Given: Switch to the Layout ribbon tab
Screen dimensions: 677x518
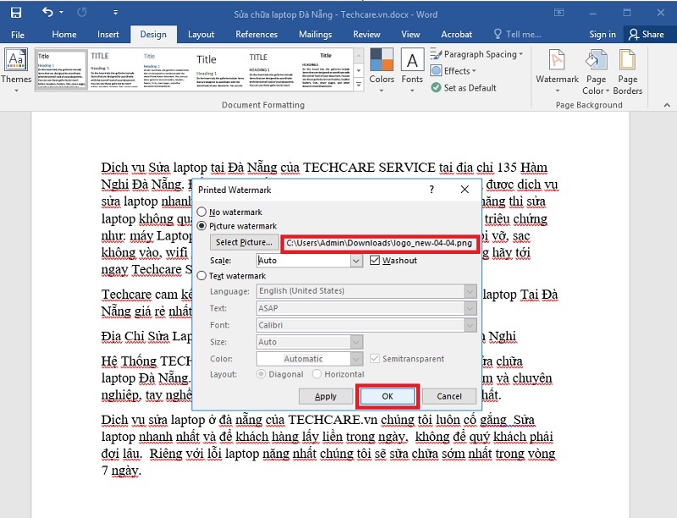Looking at the screenshot, I should pos(201,35).
